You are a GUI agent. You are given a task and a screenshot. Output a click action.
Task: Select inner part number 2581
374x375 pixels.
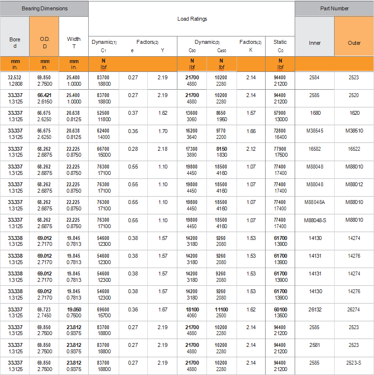[x=314, y=345]
